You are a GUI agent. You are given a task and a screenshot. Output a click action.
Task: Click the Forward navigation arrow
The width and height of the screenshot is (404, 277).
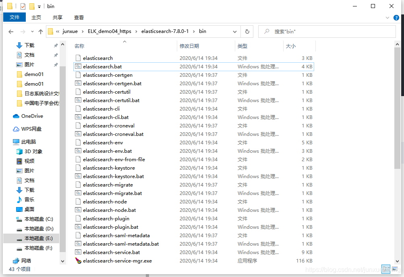(23, 32)
